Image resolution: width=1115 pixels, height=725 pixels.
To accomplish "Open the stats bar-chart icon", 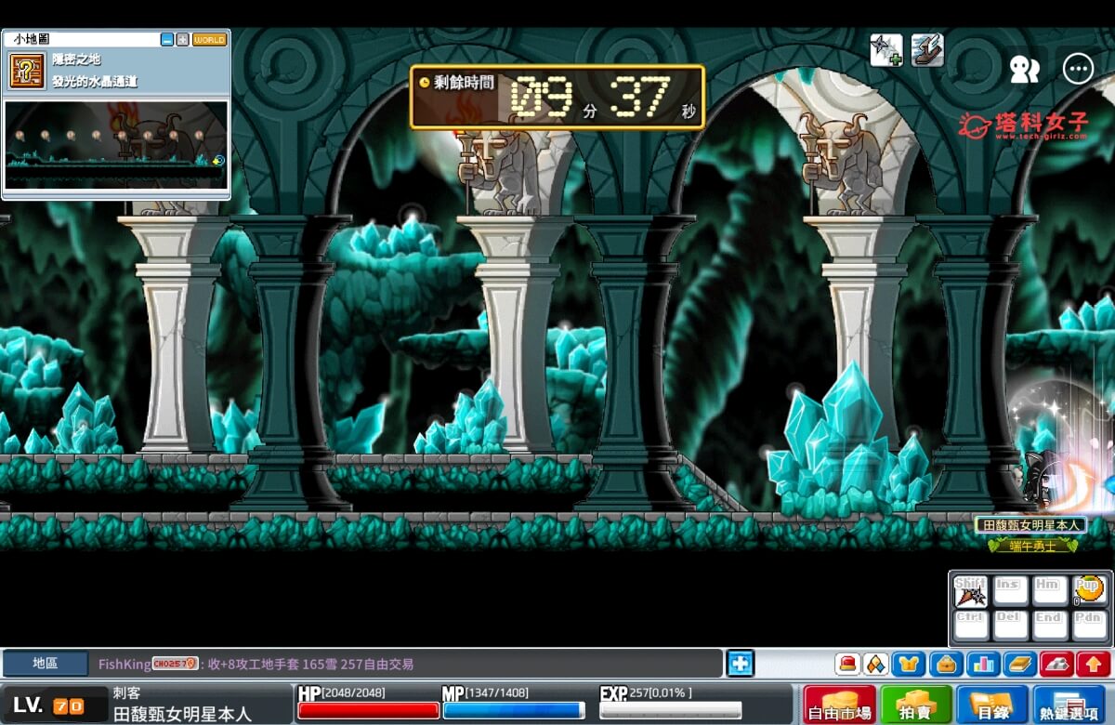I will pos(982,665).
